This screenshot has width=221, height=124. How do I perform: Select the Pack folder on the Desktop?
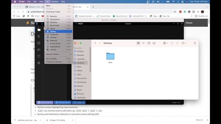[x=110, y=58]
